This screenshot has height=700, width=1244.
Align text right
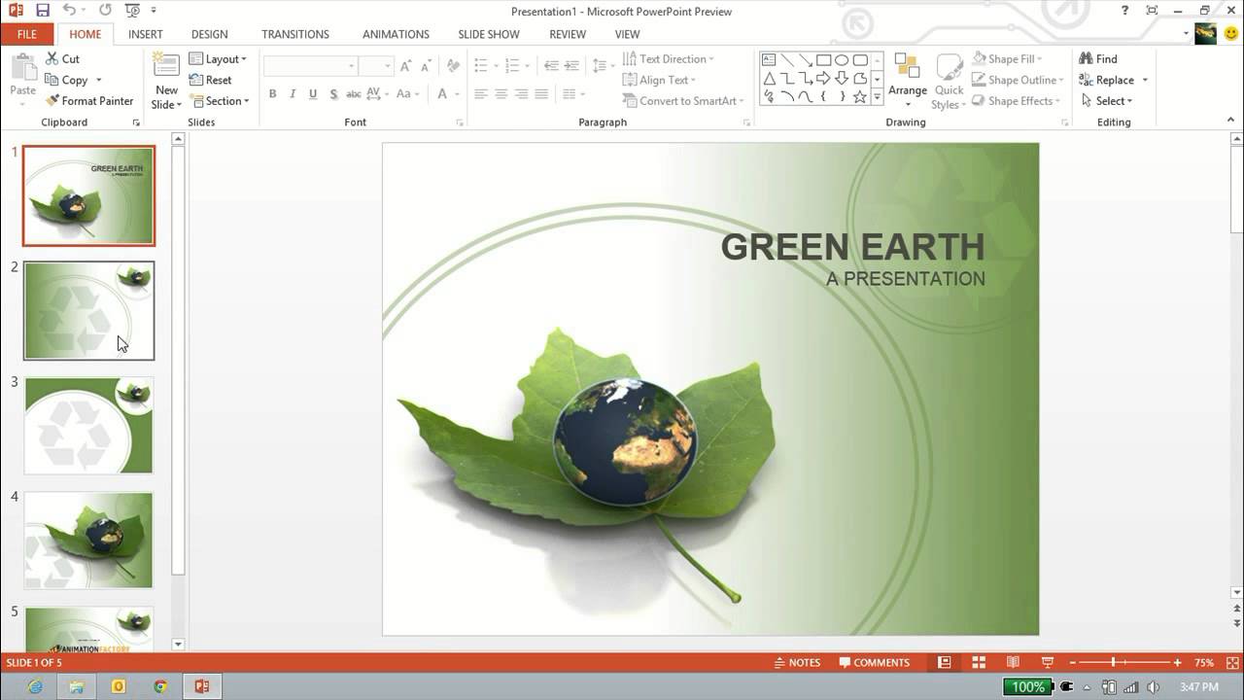(x=521, y=94)
